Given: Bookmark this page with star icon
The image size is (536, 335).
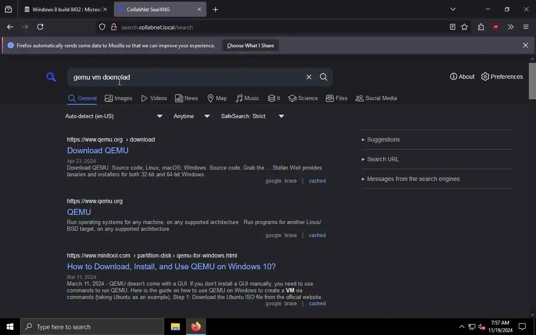Looking at the screenshot, I should point(464,27).
